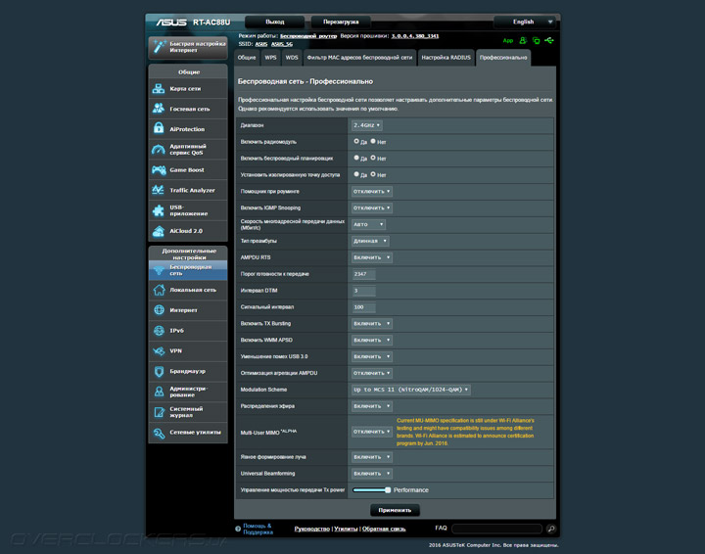Open the Quick Internet Setup wizard icon
The width and height of the screenshot is (705, 554).
click(x=160, y=47)
